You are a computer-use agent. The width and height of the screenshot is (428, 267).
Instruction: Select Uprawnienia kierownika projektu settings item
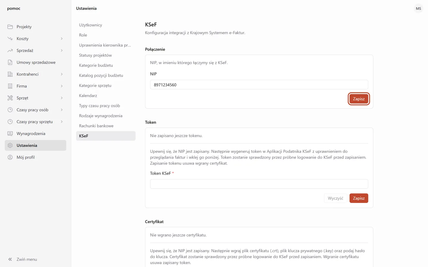pos(106,45)
